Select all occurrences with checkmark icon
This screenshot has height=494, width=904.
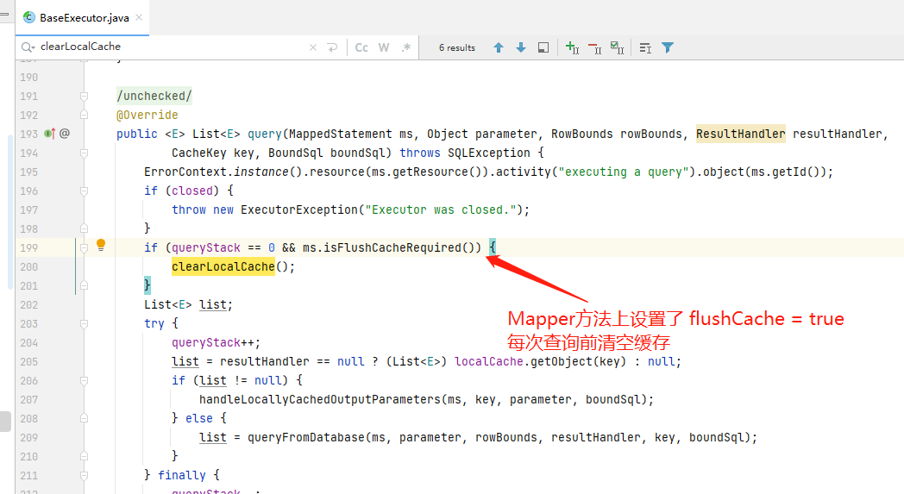point(617,47)
